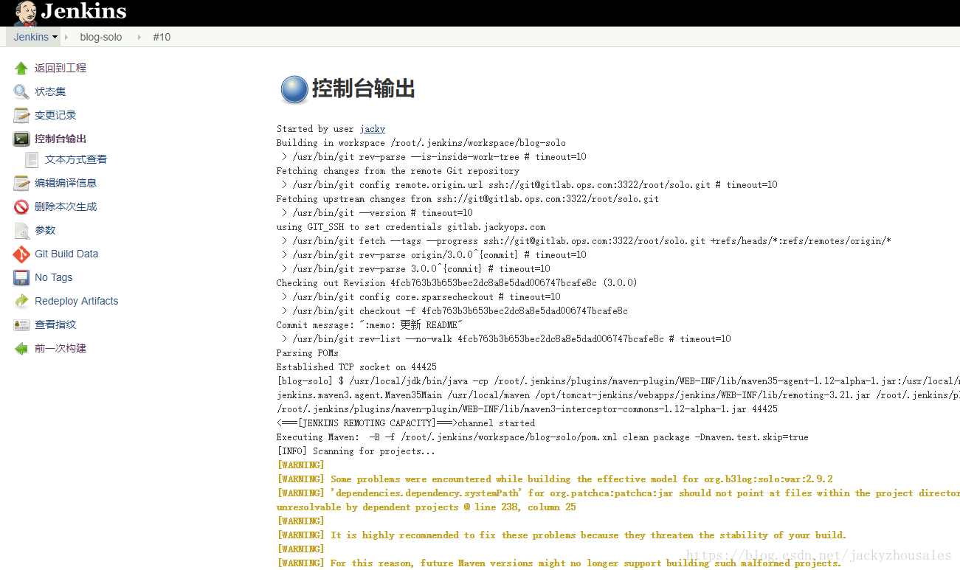This screenshot has height=570, width=960.
Task: Click the jacky user link in console
Action: pyautogui.click(x=373, y=129)
